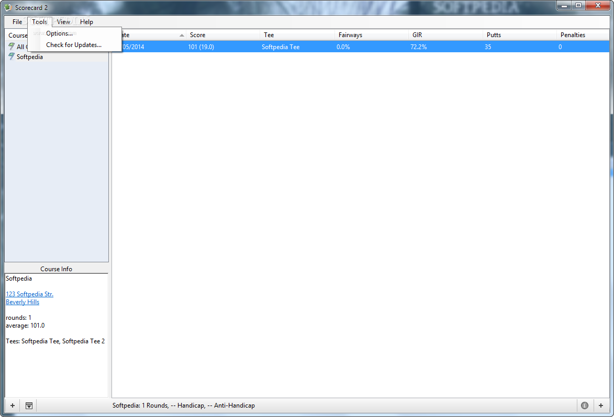This screenshot has width=614, height=417.
Task: Maximize the Scorecard 2 window
Action: [578, 5]
